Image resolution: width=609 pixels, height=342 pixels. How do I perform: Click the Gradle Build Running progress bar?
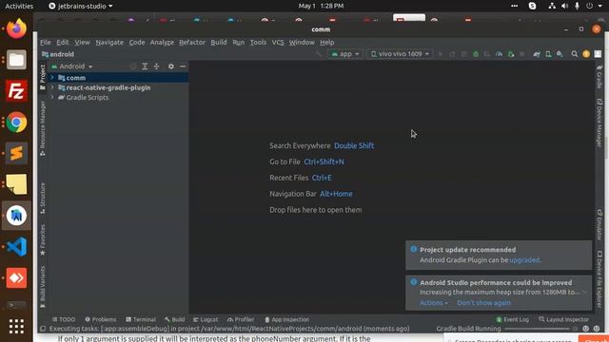click(x=538, y=329)
